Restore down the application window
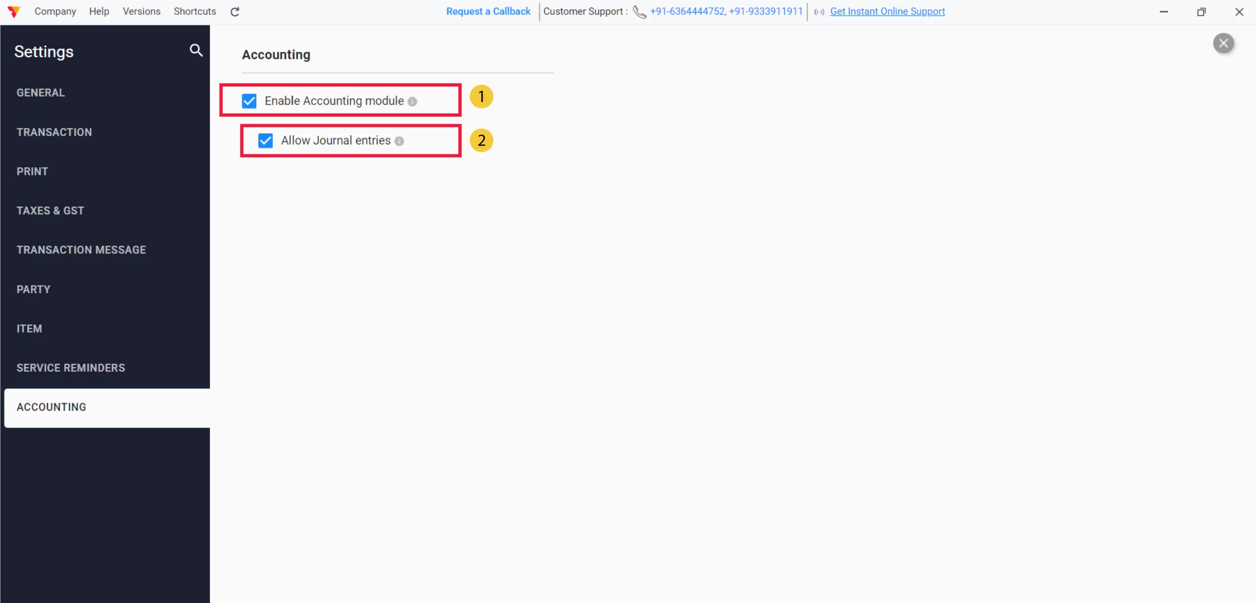 pos(1201,12)
